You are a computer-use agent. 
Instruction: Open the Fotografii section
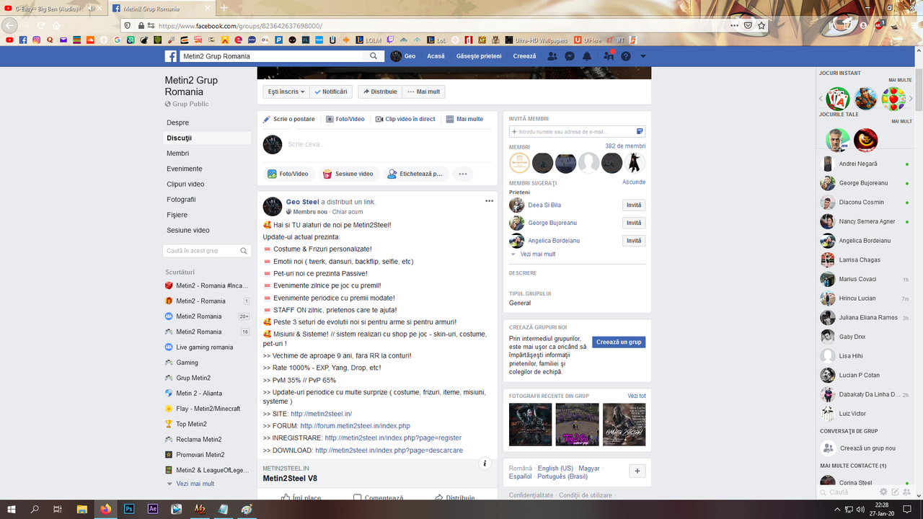[208, 199]
